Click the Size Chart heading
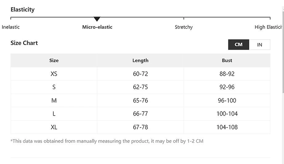 point(24,43)
